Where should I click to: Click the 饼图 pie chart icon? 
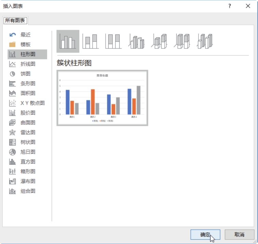coord(12,74)
